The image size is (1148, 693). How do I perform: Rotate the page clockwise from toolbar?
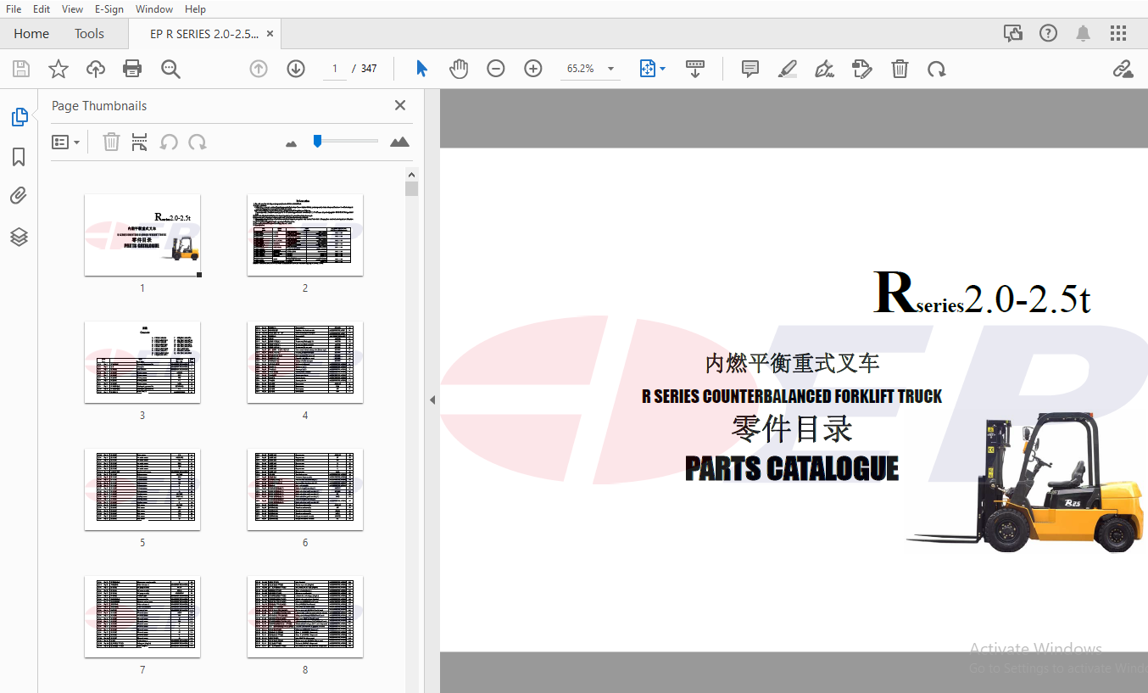[937, 69]
